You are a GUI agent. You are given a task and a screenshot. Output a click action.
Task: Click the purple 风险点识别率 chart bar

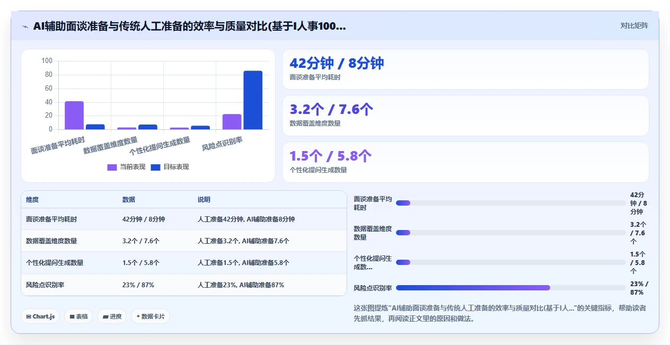pyautogui.click(x=232, y=121)
